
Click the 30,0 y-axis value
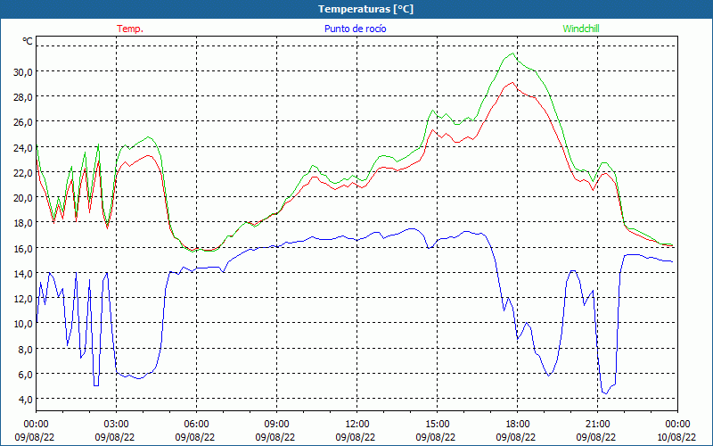click(23, 72)
